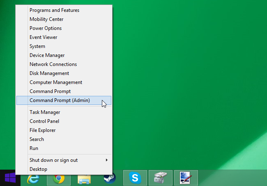267x186 pixels.
Task: Choose System in the Win+X menu
Action: pyautogui.click(x=64, y=46)
